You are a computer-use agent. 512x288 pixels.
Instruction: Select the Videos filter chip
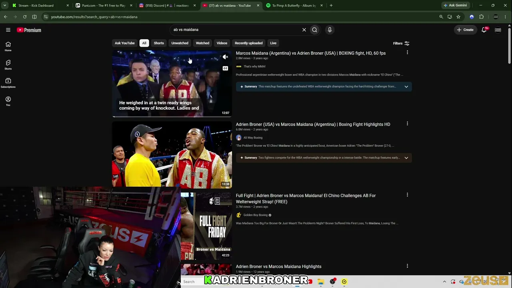[222, 43]
